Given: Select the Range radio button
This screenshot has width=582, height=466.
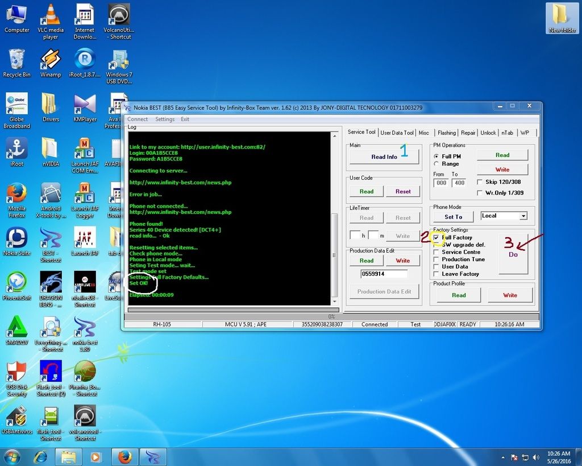Looking at the screenshot, I should (436, 164).
